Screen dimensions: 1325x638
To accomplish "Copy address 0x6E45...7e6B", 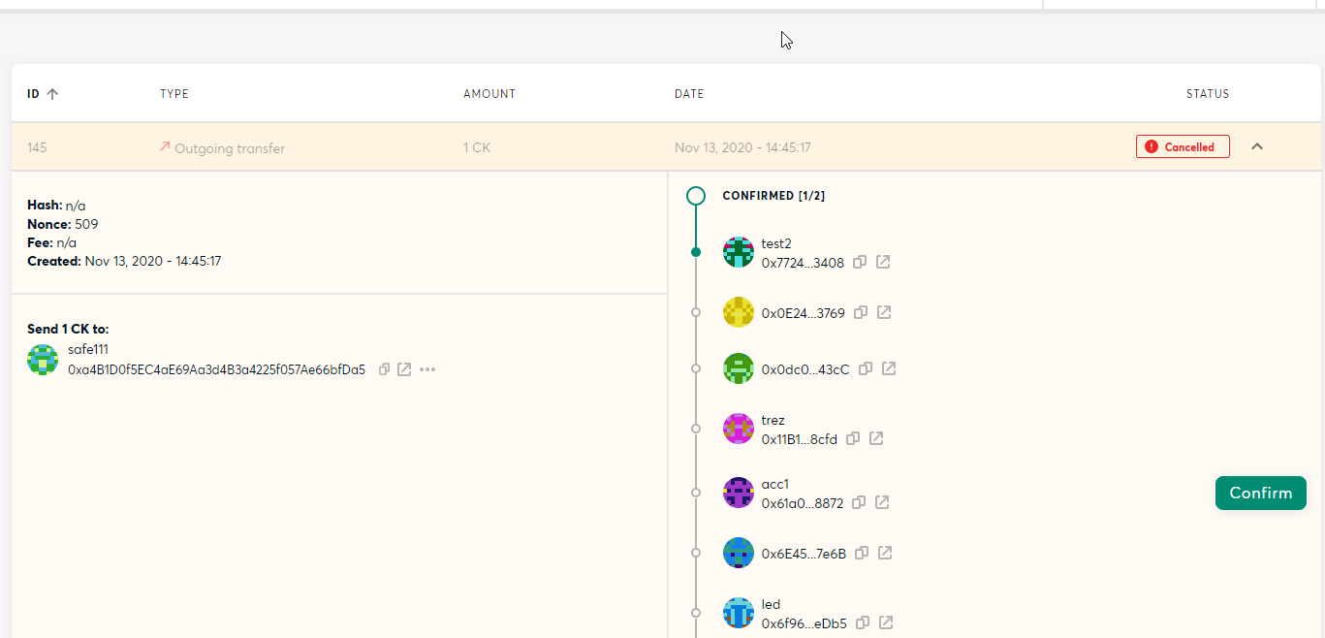I will click(x=862, y=553).
